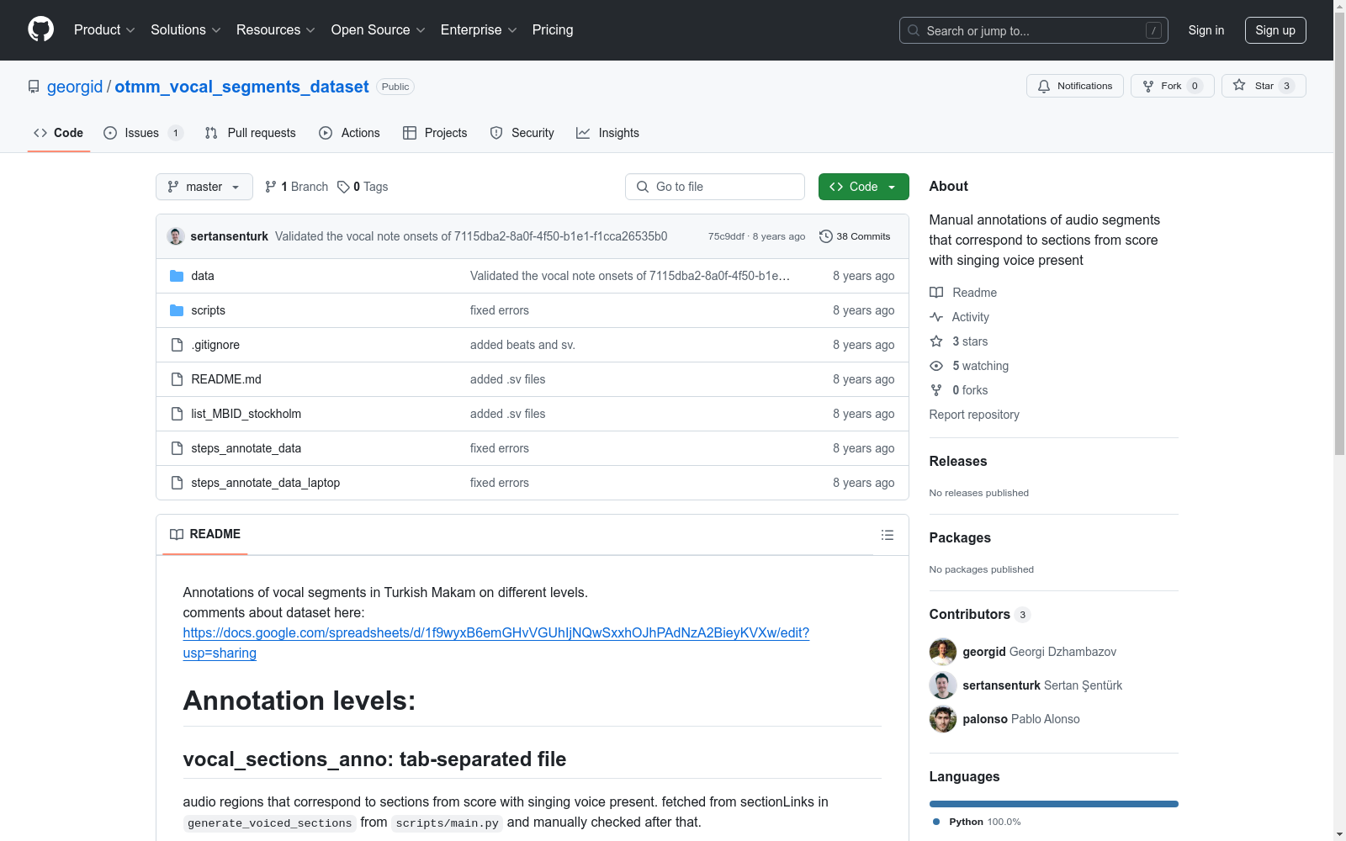This screenshot has width=1346, height=841.
Task: Open the Pull requests tab
Action: (251, 133)
